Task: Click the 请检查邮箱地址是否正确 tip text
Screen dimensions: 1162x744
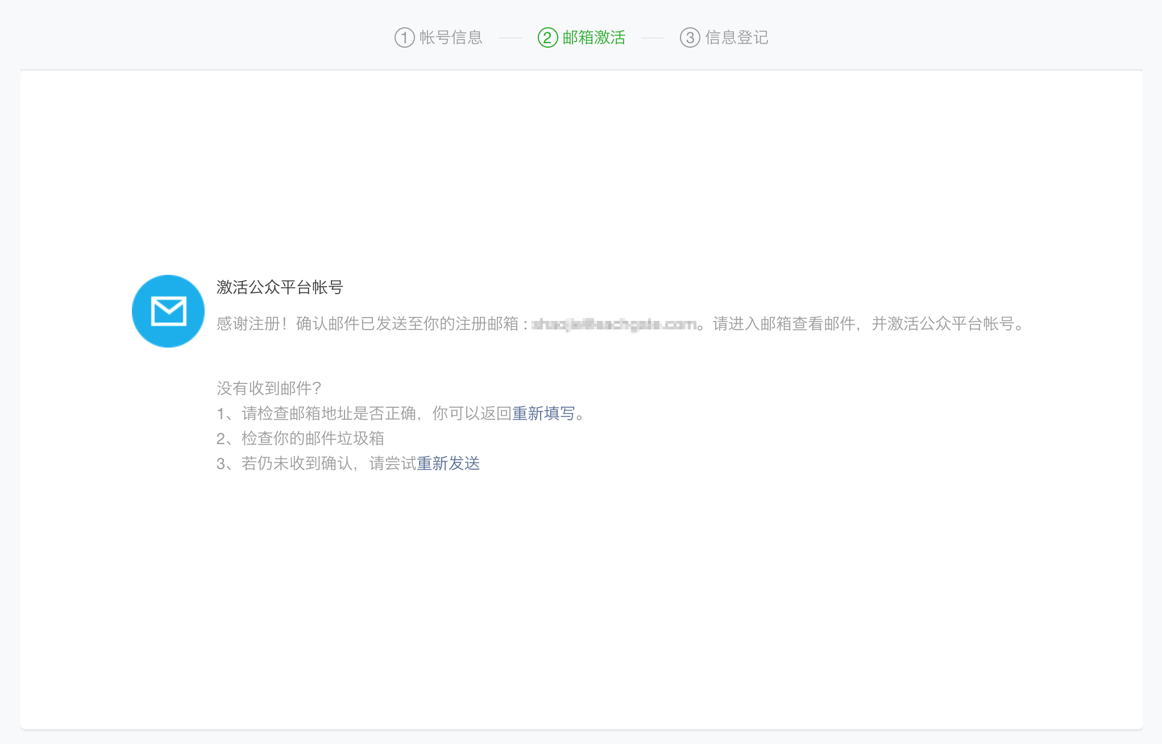Action: 330,413
